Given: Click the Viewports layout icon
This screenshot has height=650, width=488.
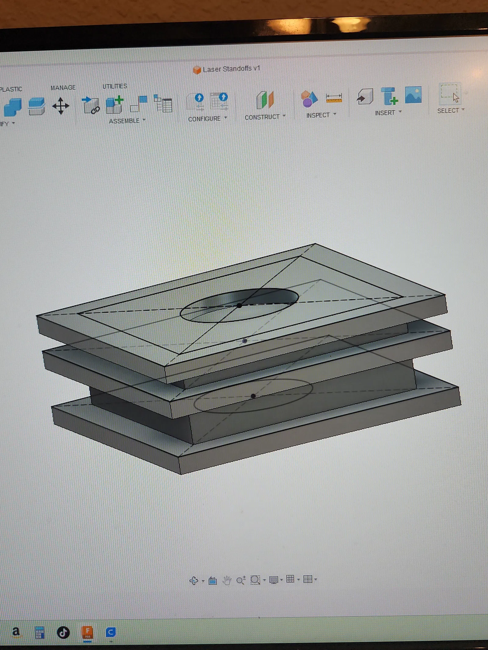Looking at the screenshot, I should click(308, 579).
